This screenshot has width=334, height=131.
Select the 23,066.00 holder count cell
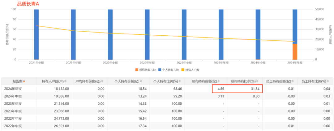click(x=61, y=111)
